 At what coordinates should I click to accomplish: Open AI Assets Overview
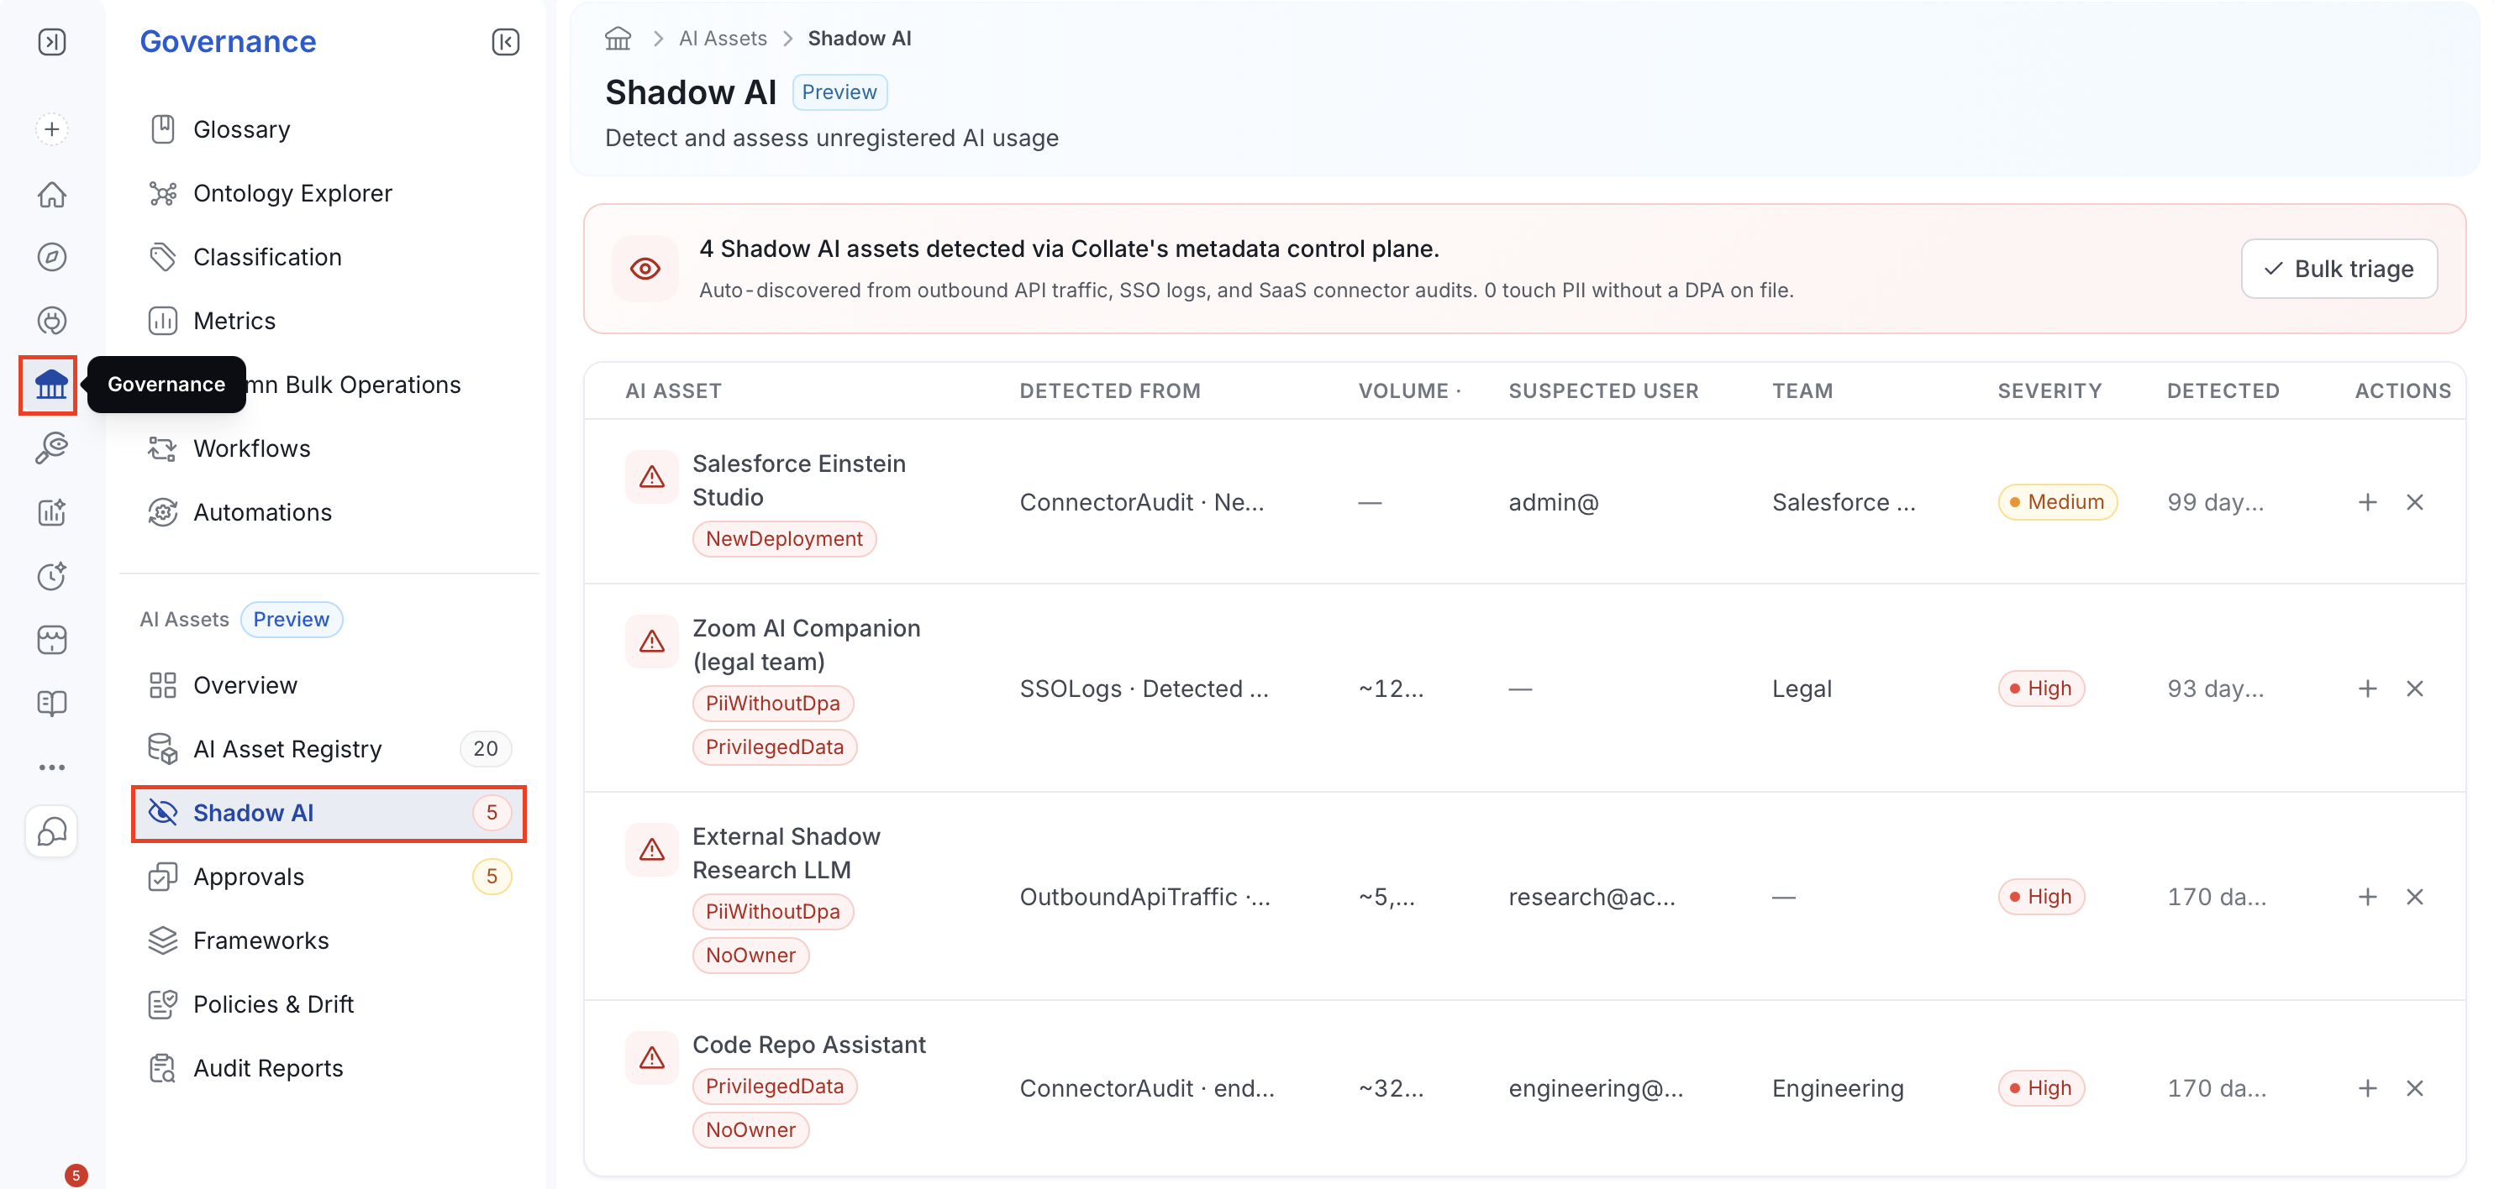click(329, 686)
